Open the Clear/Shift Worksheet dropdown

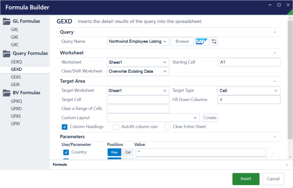(138, 71)
